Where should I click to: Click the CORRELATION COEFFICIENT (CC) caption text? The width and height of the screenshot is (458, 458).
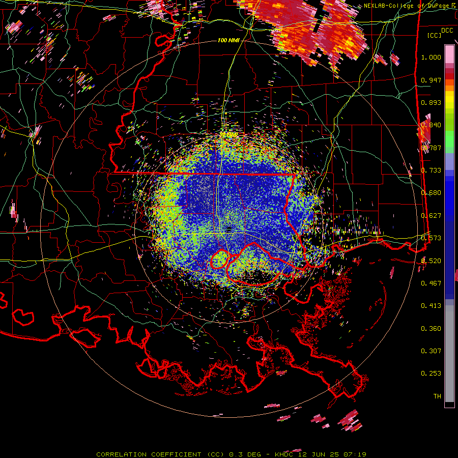[160, 454]
